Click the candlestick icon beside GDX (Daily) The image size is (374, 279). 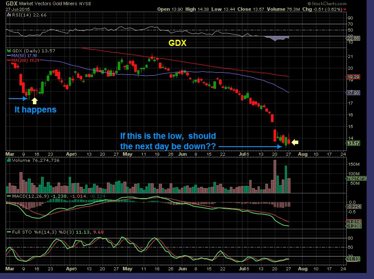tap(9, 50)
